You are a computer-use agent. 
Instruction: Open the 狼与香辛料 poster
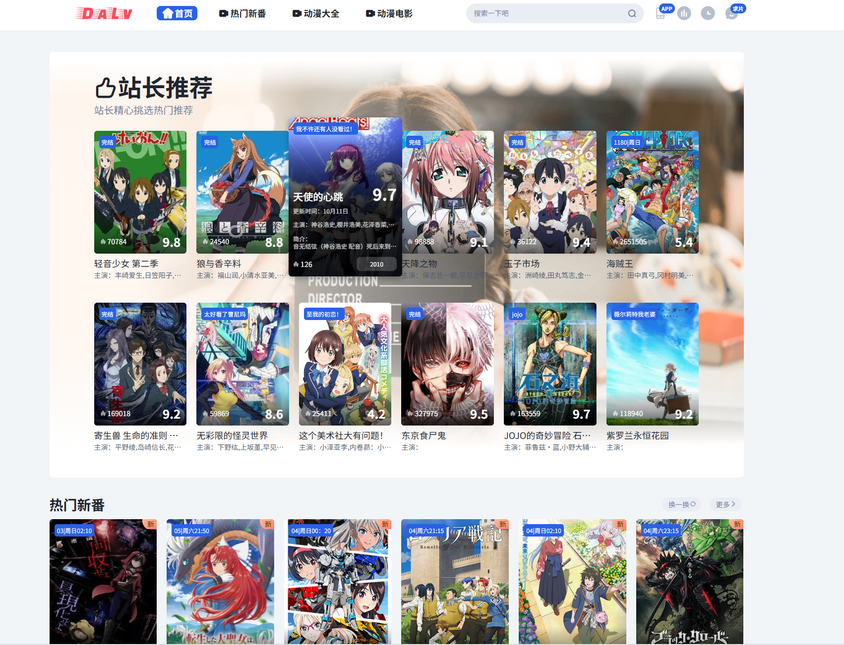tap(242, 192)
